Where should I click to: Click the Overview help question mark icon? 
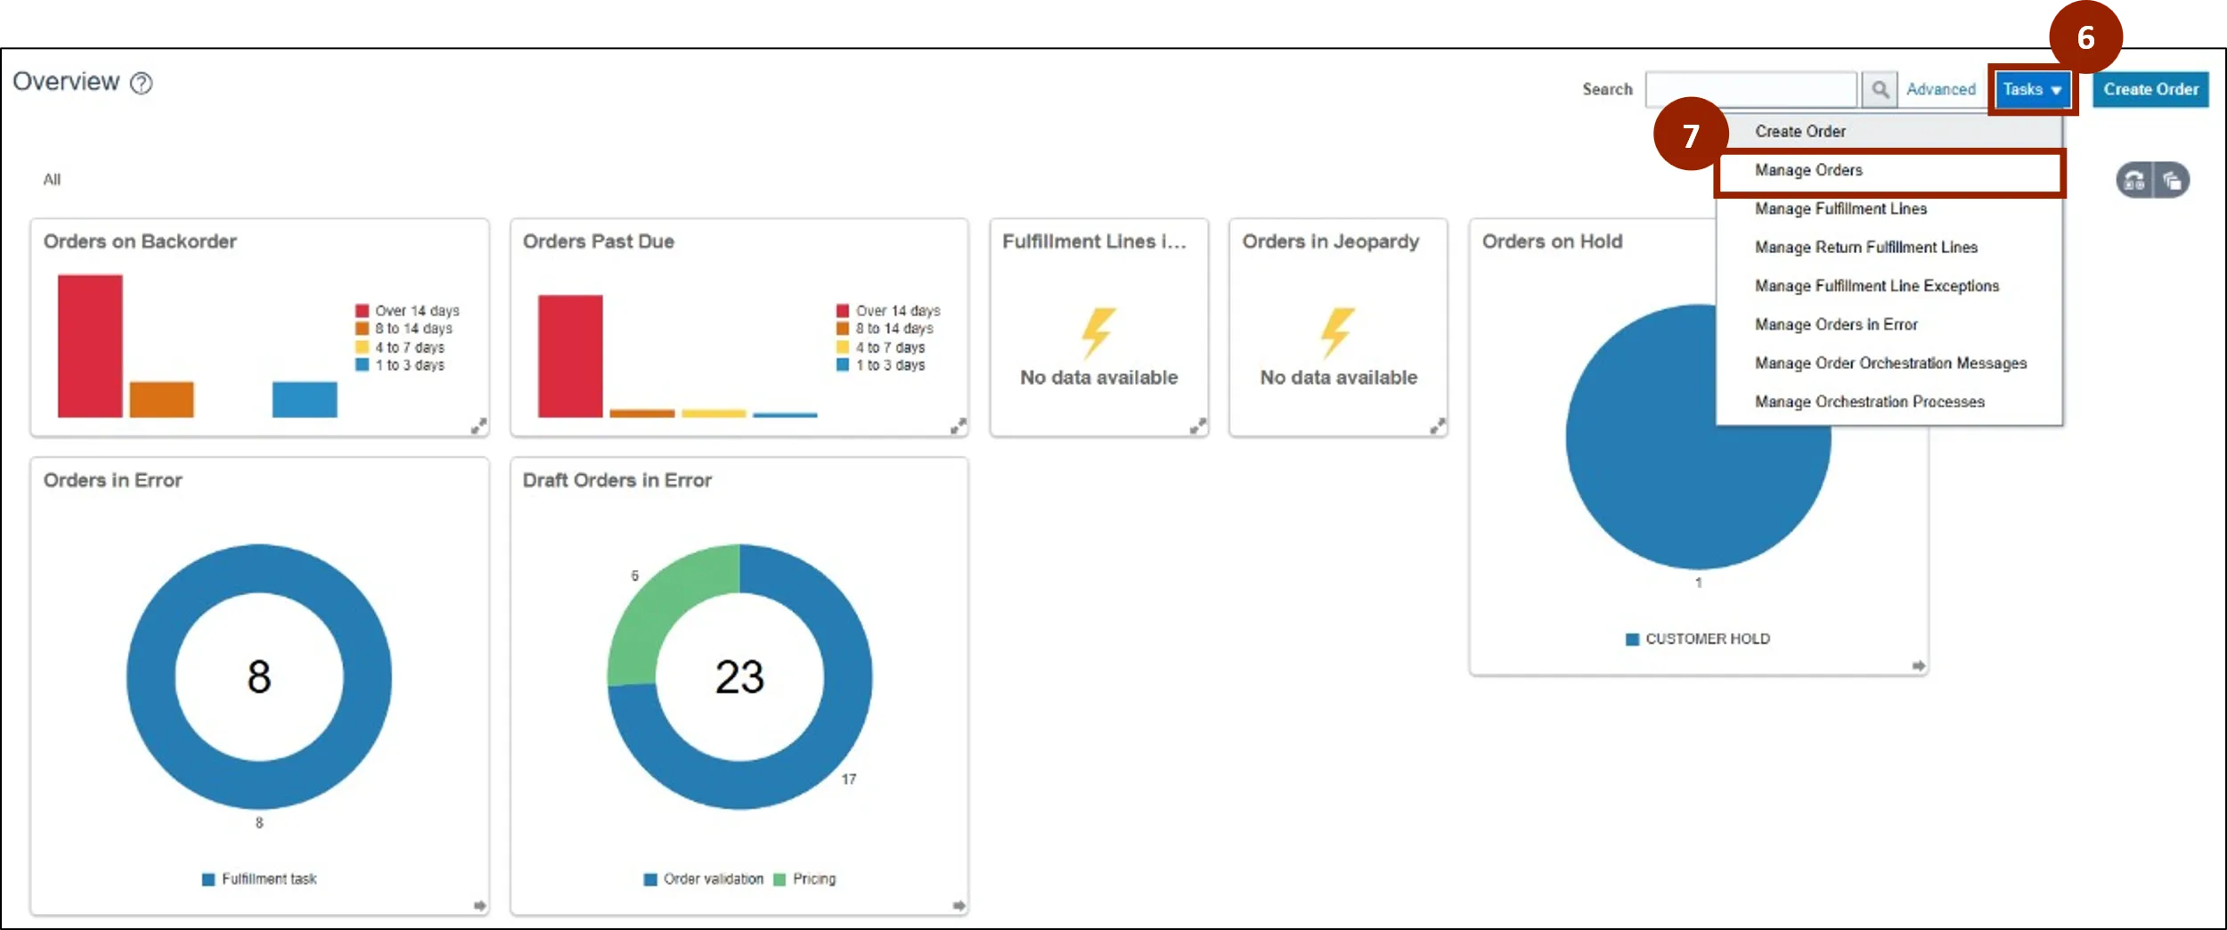pos(141,83)
